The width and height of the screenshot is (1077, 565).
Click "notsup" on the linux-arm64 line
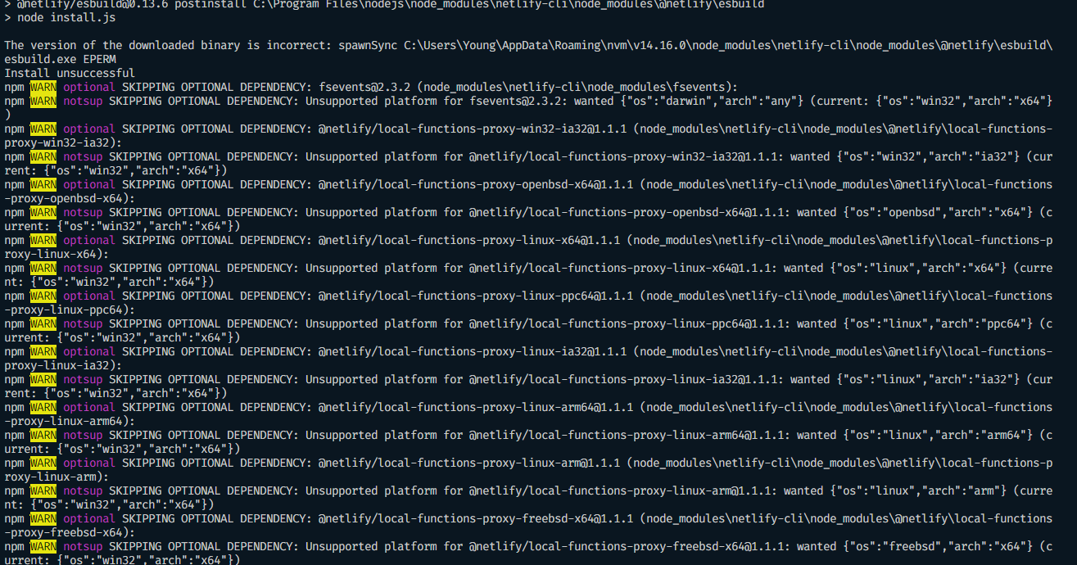83,435
